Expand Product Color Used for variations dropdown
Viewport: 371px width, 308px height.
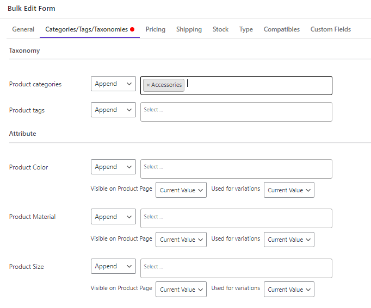pyautogui.click(x=289, y=190)
